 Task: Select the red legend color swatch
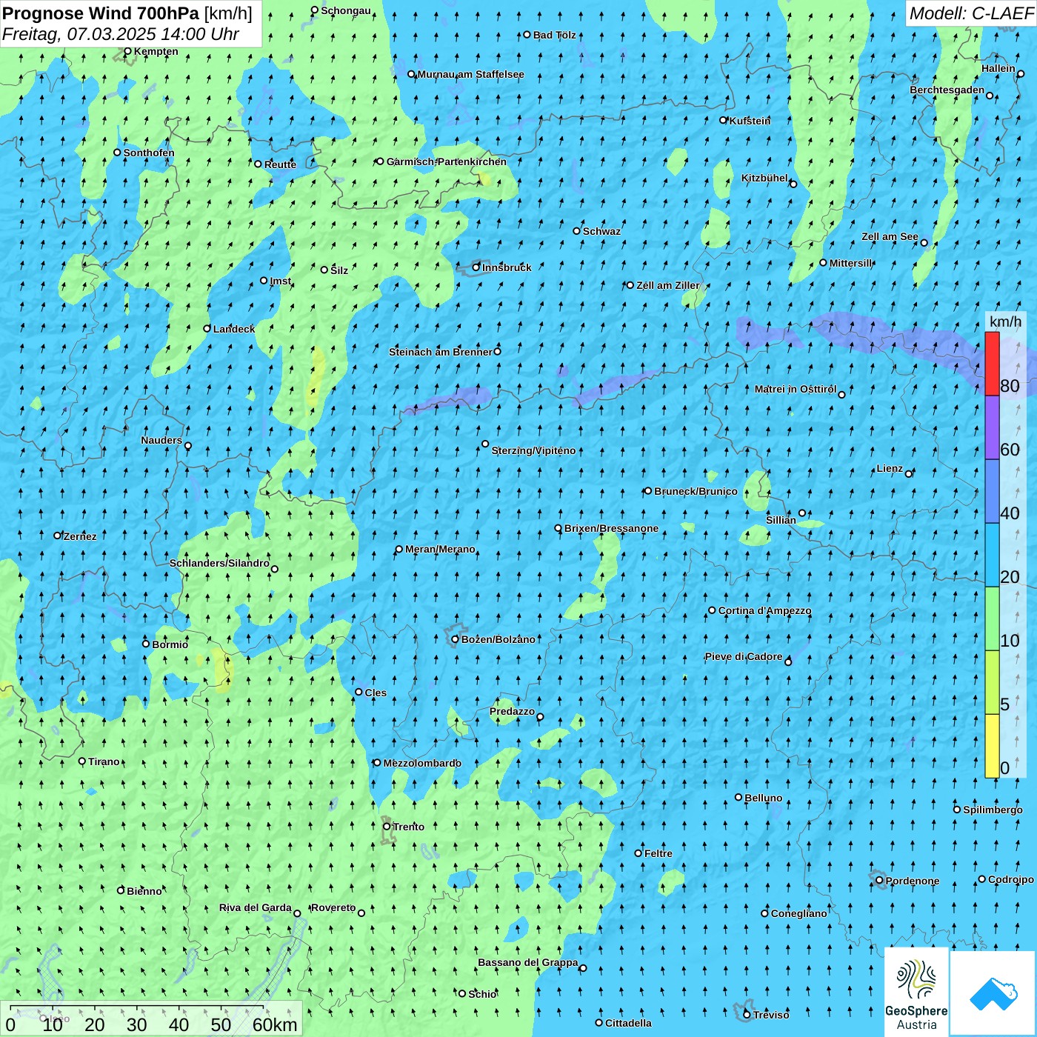click(x=992, y=364)
